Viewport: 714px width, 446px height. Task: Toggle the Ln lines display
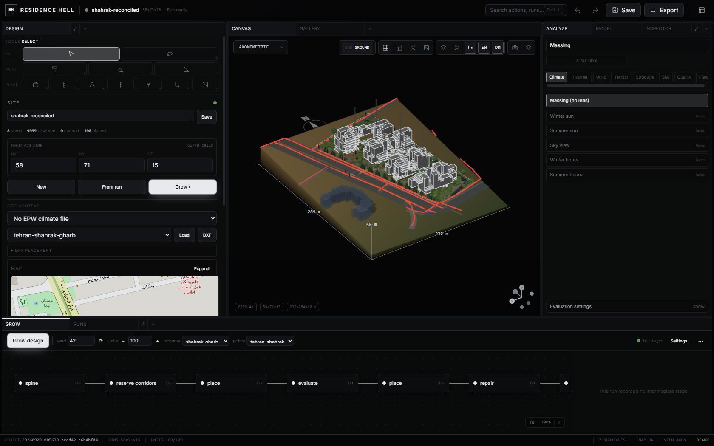point(470,48)
